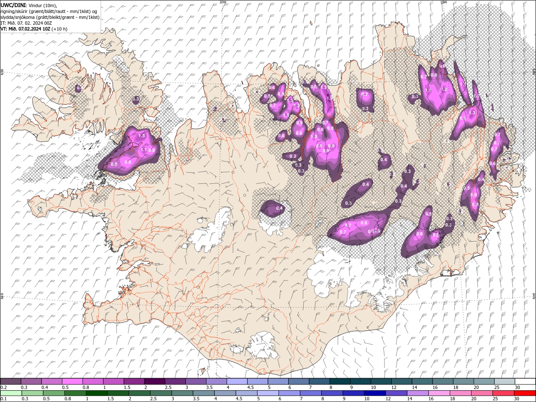
Task: Pick the dark teal upper swatch at 8
Action: (x=340, y=381)
